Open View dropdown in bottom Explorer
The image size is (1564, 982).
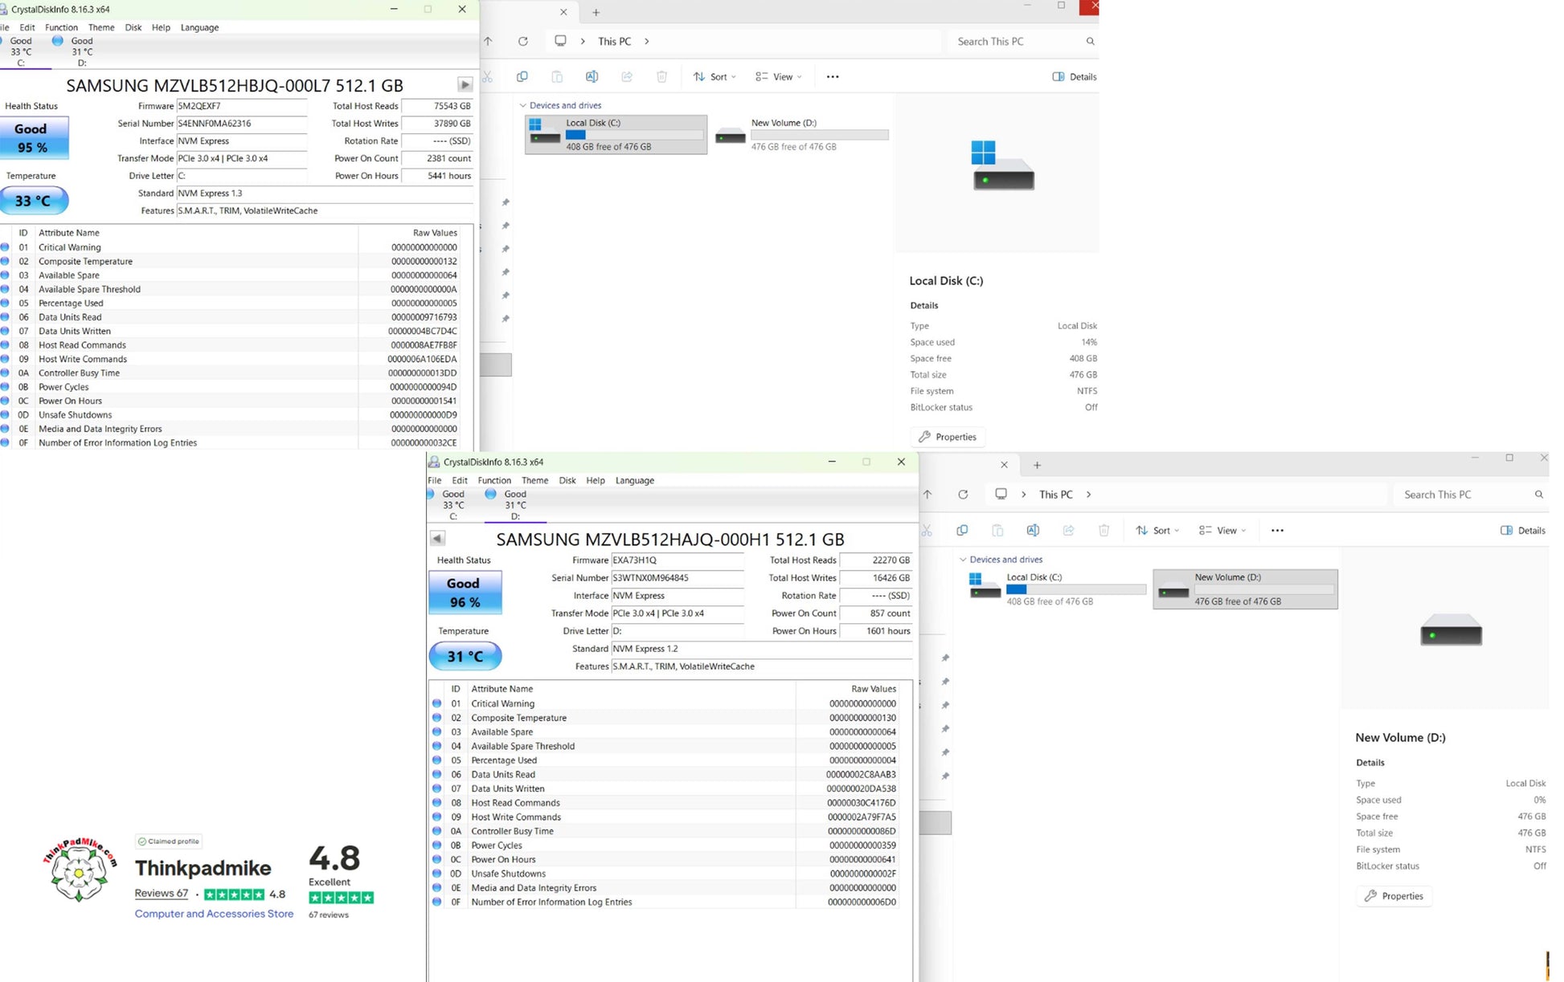[x=1222, y=530]
